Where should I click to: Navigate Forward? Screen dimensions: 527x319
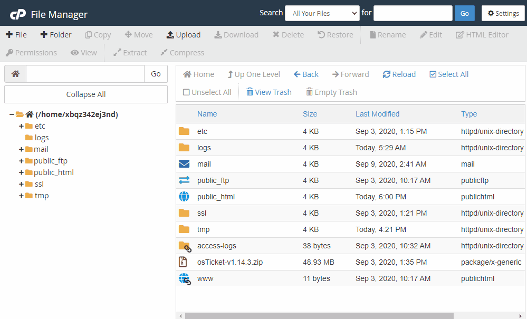[350, 74]
